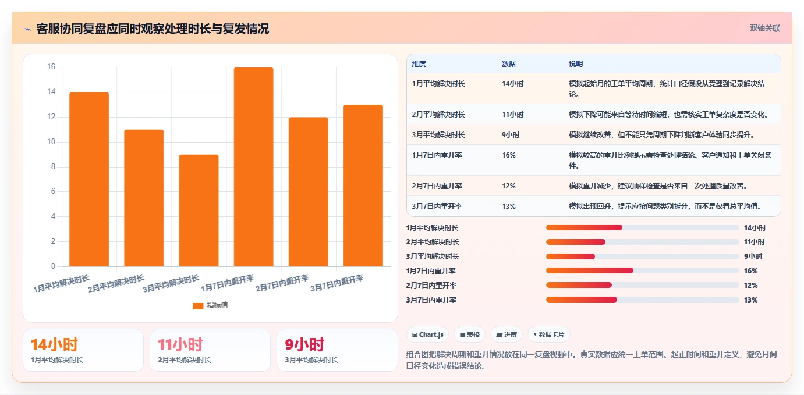The height and width of the screenshot is (395, 804).
Task: Click the y-axis label 16 on the chart
Action: [x=51, y=67]
